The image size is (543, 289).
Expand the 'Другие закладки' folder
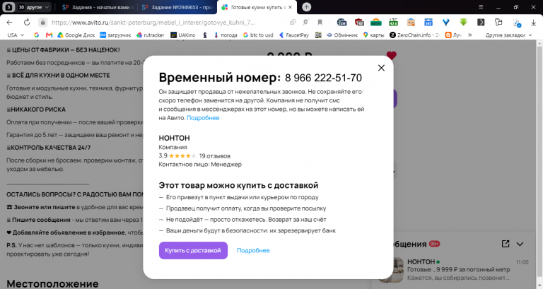coord(508,35)
